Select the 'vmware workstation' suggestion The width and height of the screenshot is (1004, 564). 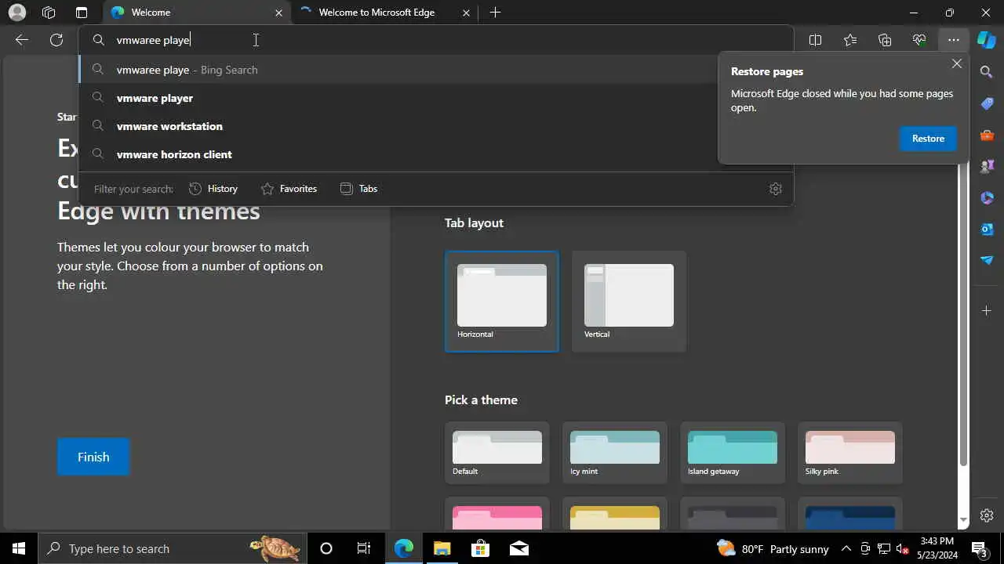(435, 126)
